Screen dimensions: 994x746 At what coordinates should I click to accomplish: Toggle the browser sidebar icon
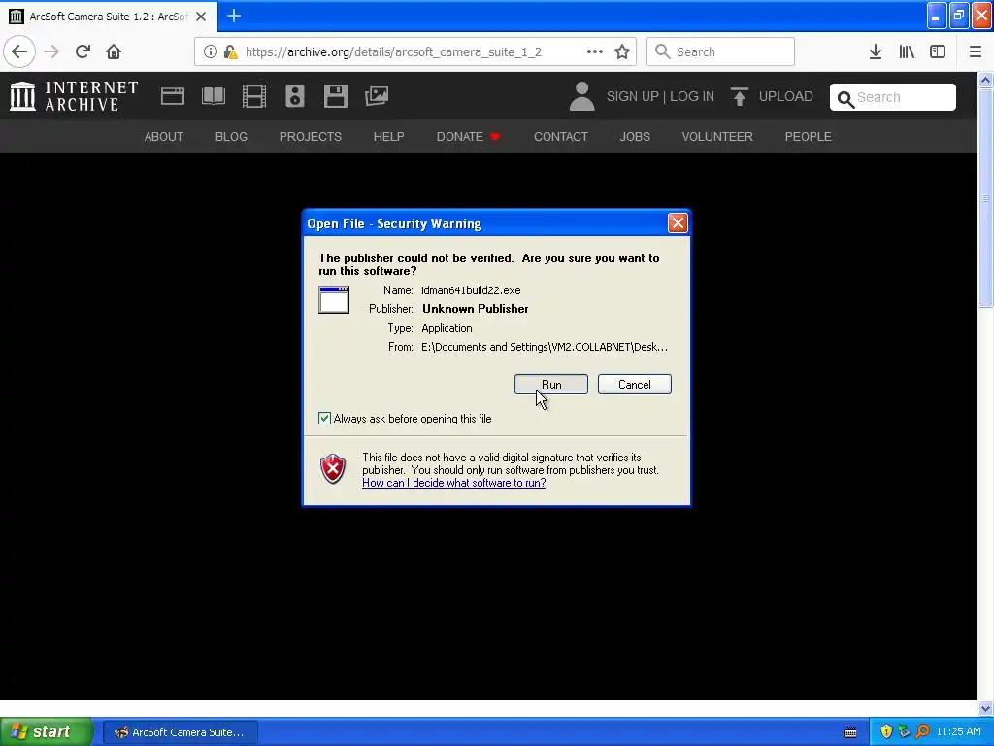coord(938,51)
